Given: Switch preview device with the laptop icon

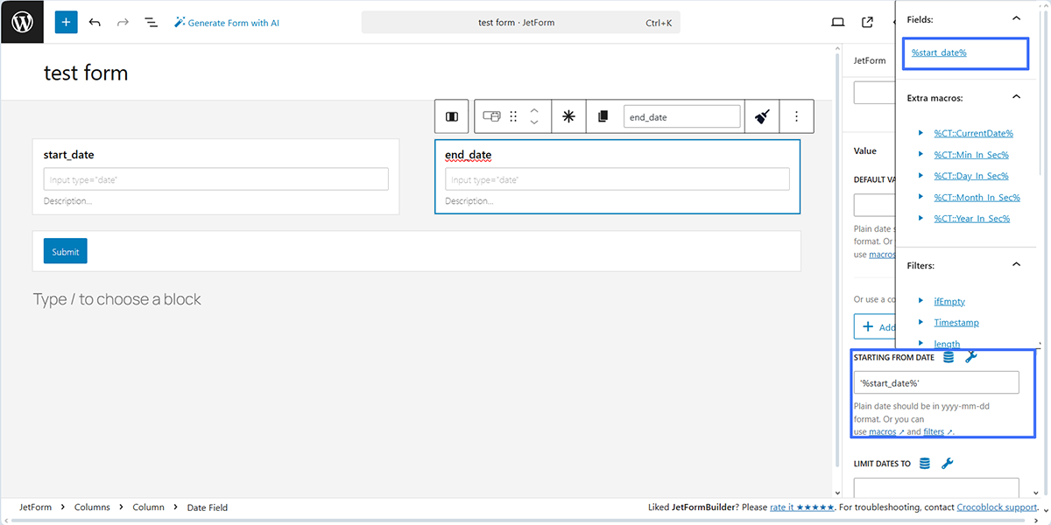Looking at the screenshot, I should (x=837, y=22).
